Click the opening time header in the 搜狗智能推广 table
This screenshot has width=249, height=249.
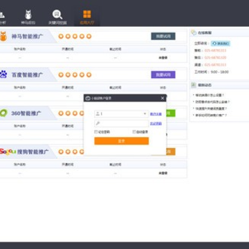tap(68, 165)
